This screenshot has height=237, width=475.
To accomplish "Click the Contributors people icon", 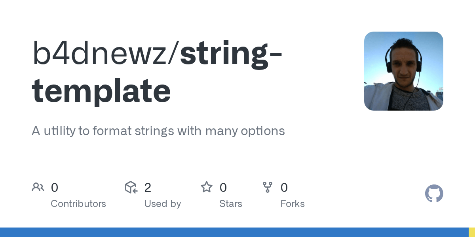I will pos(38,187).
